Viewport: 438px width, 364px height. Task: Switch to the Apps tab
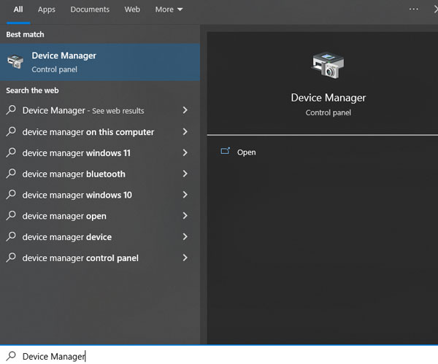pos(47,9)
